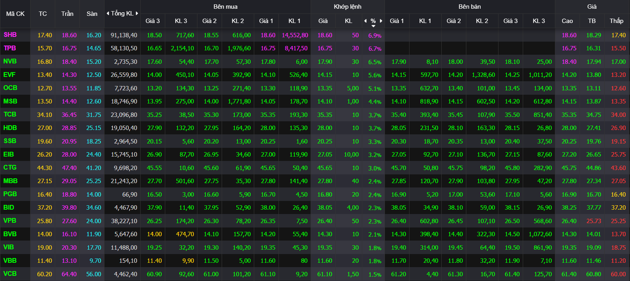Click the KL header under Khớp lệnh

[x=348, y=21]
